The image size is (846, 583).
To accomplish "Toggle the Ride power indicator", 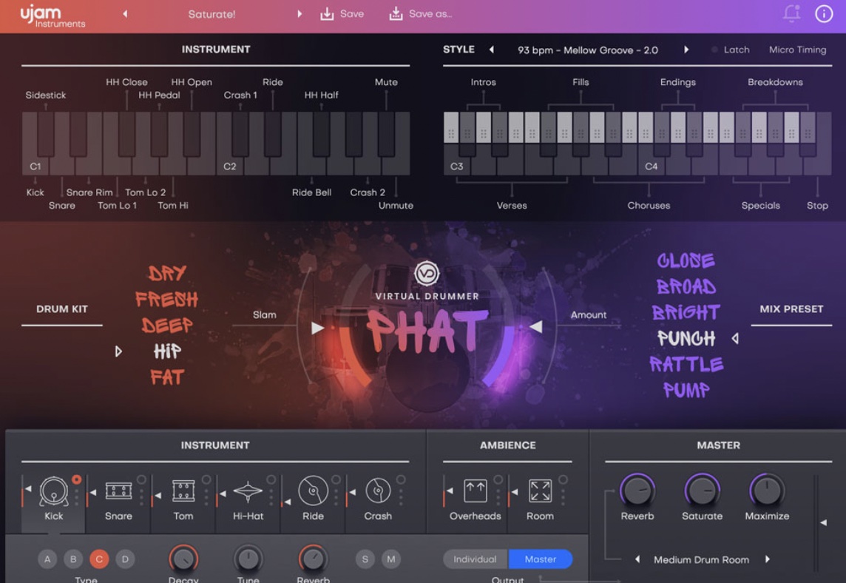I will (336, 479).
